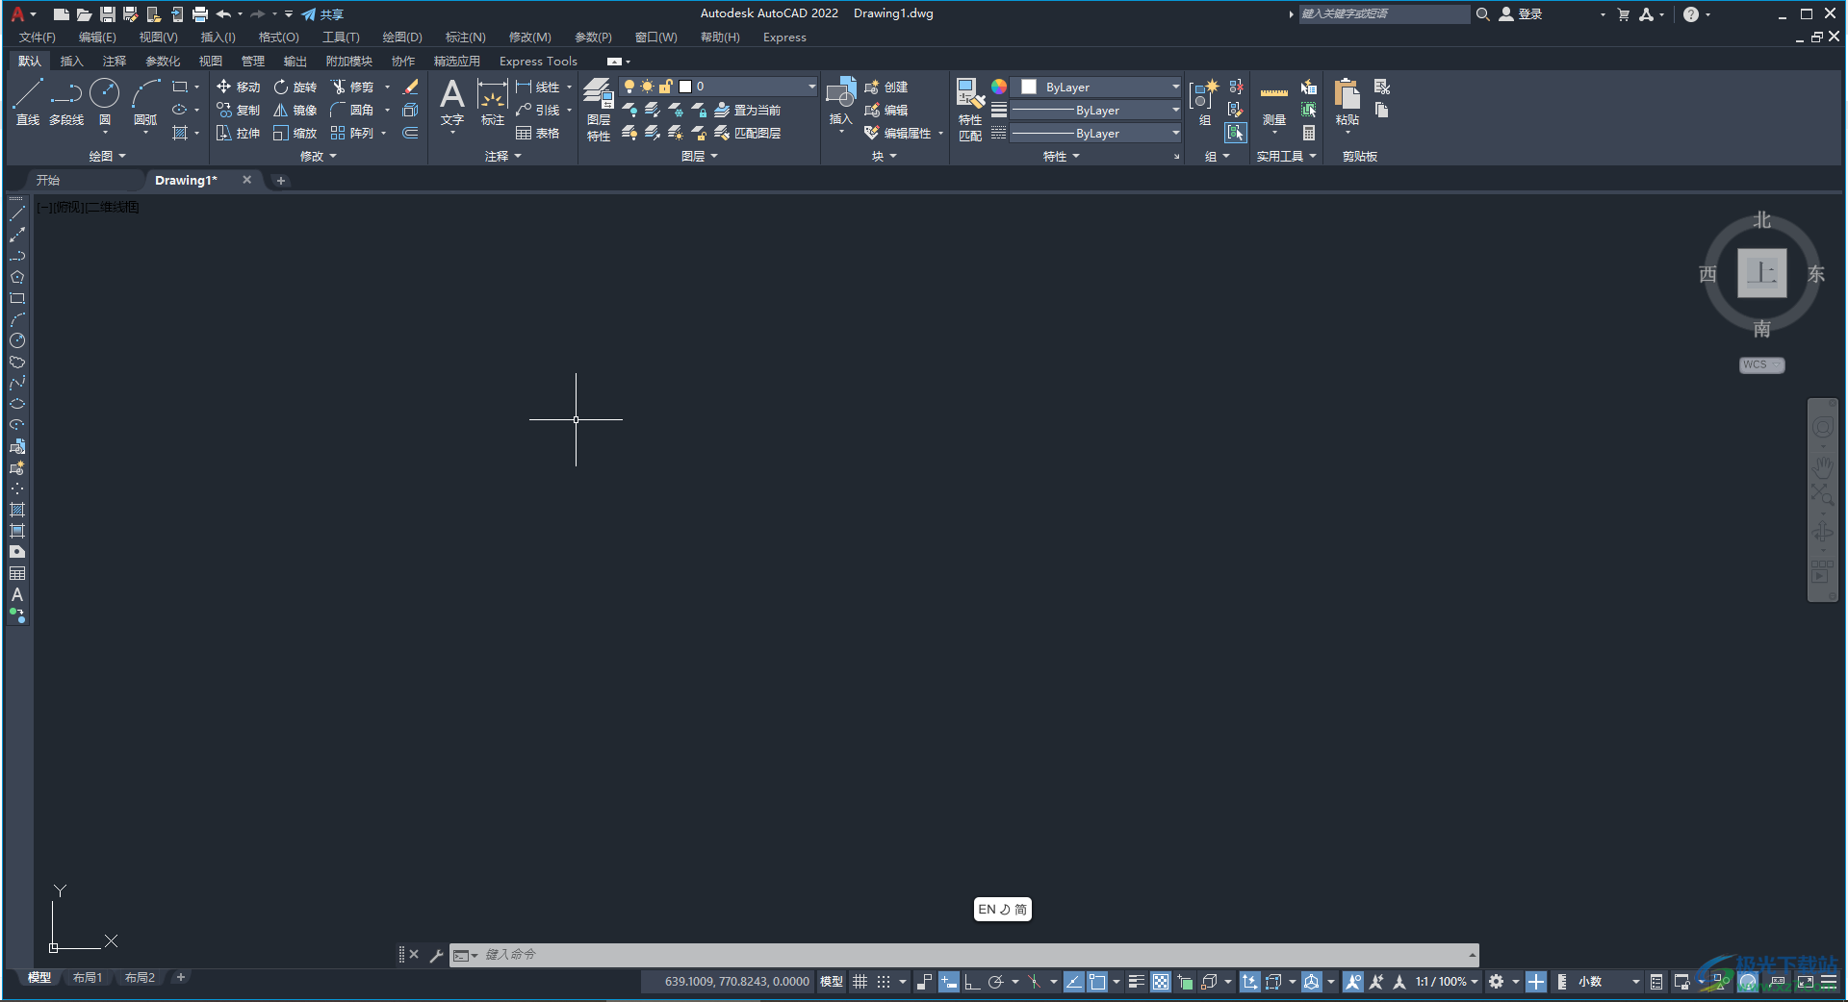1848x1002 pixels.
Task: Click 匹配图层 (Match Layer) button
Action: [747, 133]
